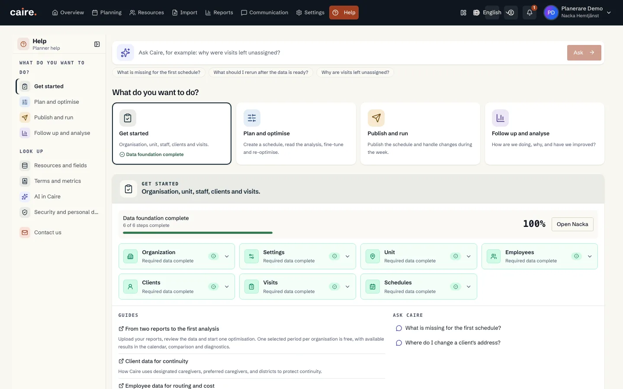Open the Overview menu item
623x389 pixels.
68,13
